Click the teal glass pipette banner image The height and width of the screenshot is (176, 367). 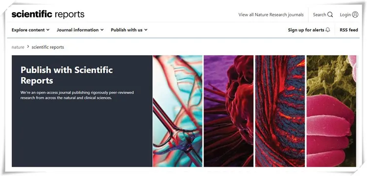click(178, 111)
